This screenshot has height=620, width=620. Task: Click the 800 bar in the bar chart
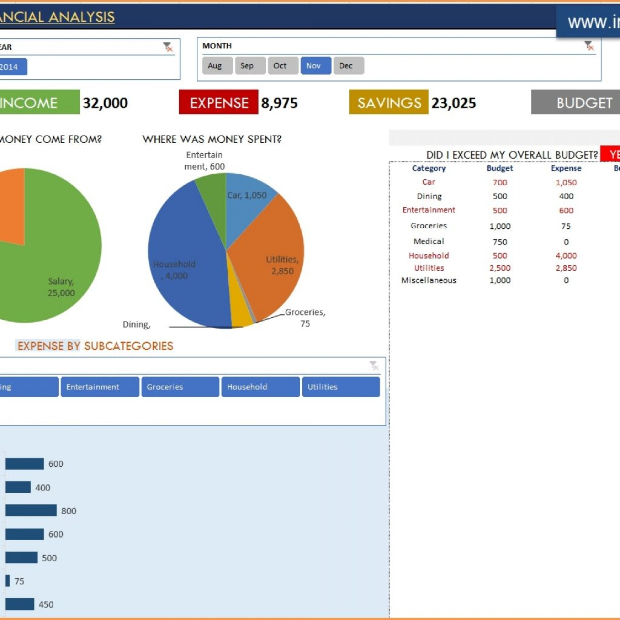pos(31,511)
